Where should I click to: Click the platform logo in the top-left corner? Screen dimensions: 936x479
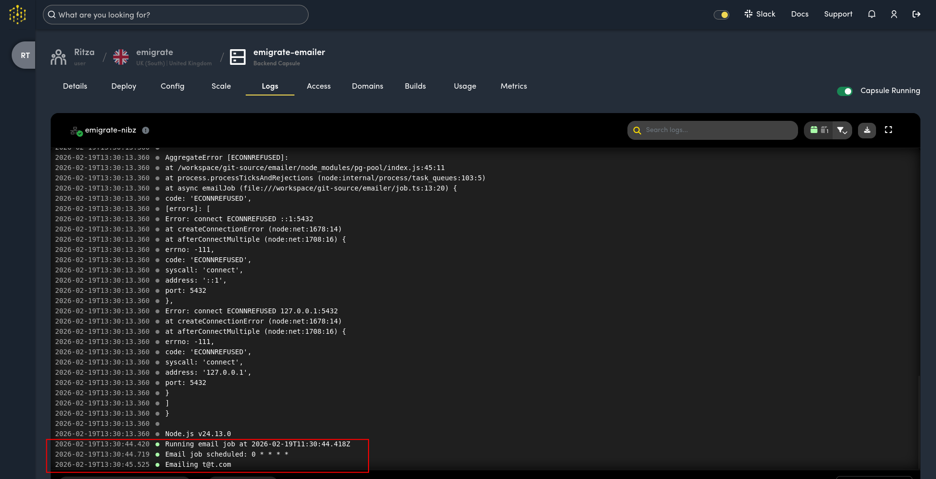[x=17, y=14]
